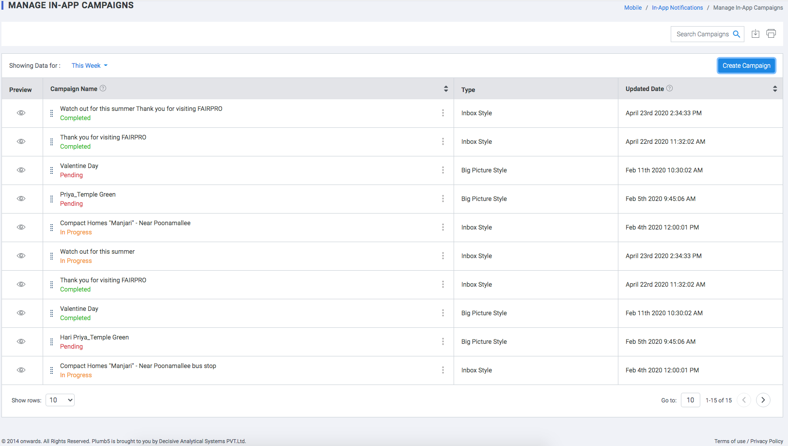Click drag handle of Watch out for this summer In Progress row
788x446 pixels.
click(x=51, y=256)
